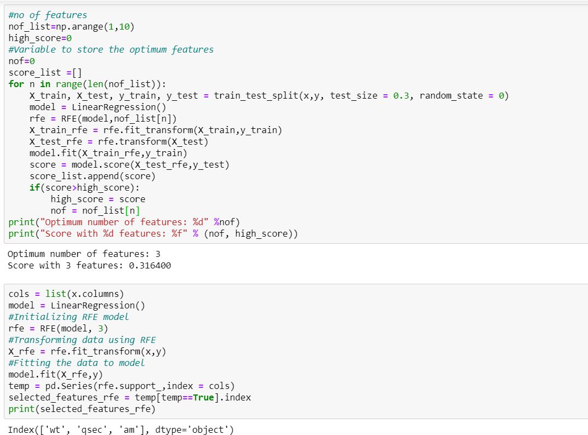Click the train_test_split line in first cell
This screenshot has height=435, width=588.
coord(269,96)
